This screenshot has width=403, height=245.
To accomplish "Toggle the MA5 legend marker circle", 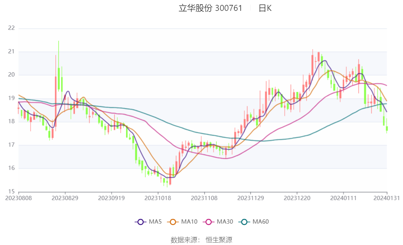I will tap(140, 222).
